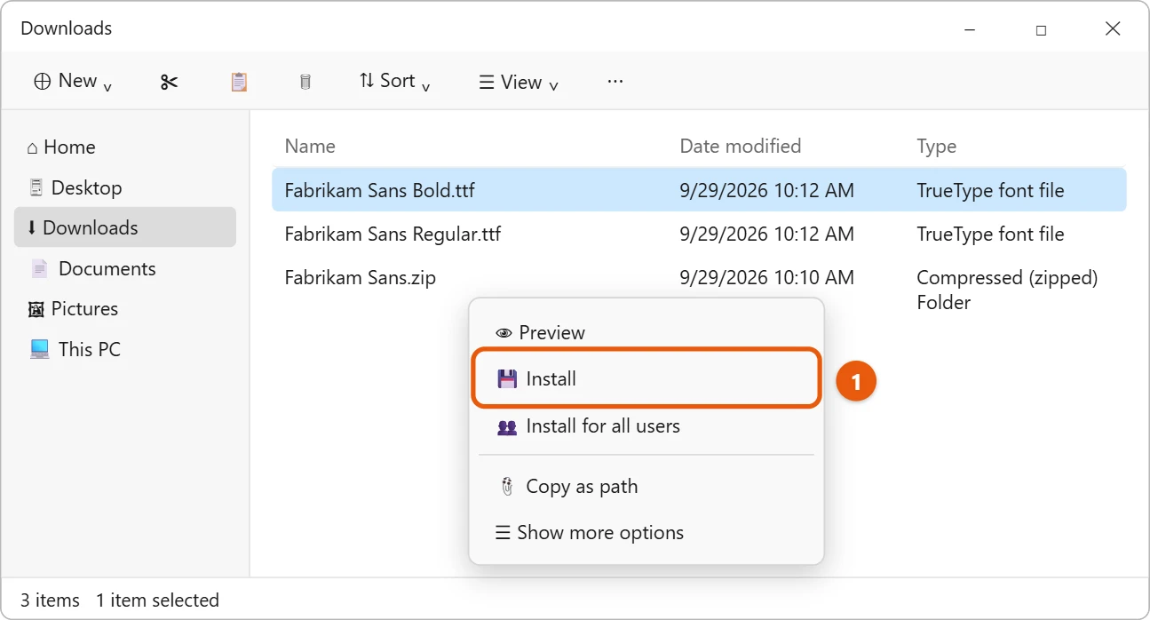Click the users icon for all-users install

pos(507,426)
